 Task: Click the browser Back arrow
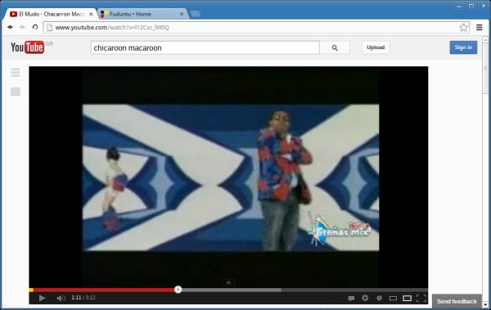(x=10, y=27)
